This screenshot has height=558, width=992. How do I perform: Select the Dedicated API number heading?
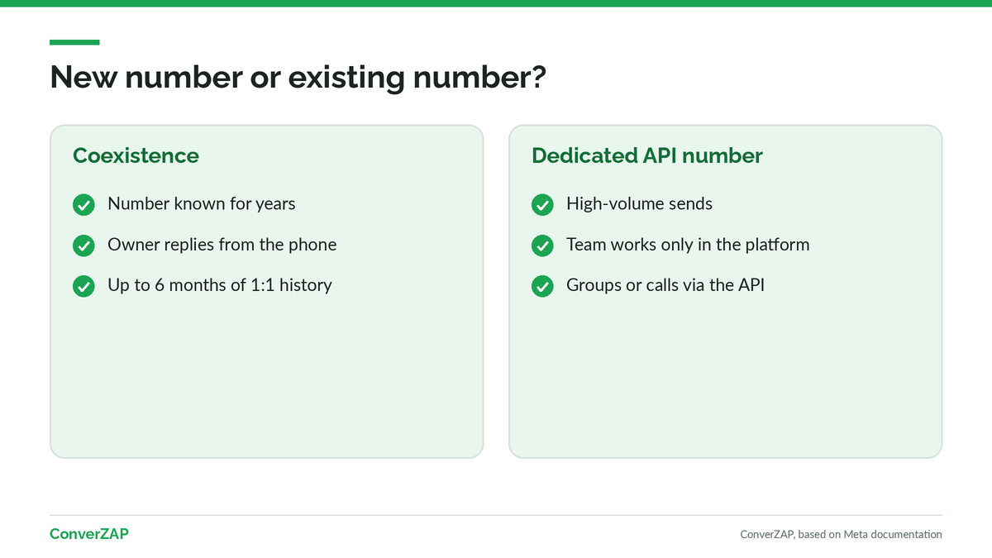point(647,155)
